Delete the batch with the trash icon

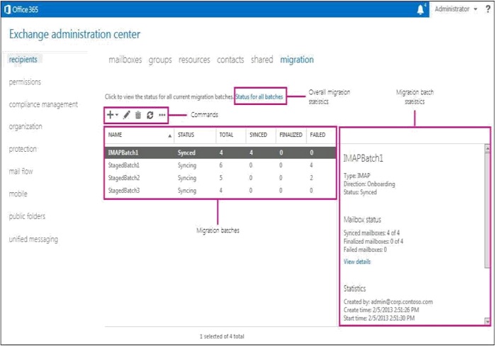point(138,115)
